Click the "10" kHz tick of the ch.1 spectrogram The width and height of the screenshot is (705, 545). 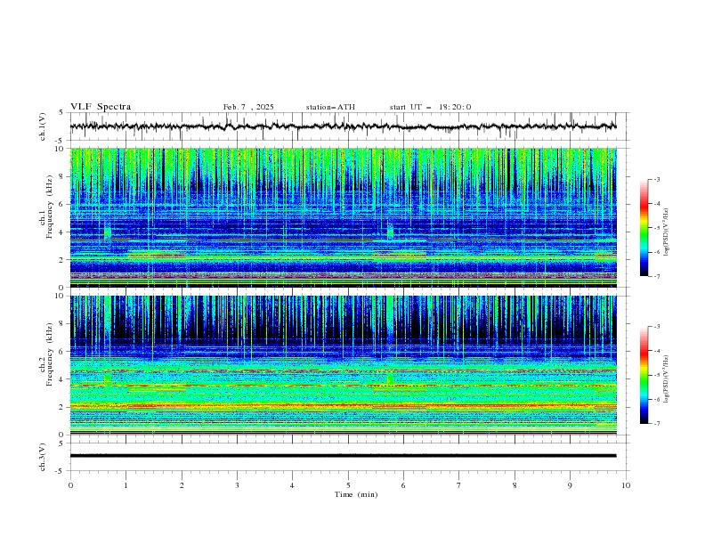60,149
